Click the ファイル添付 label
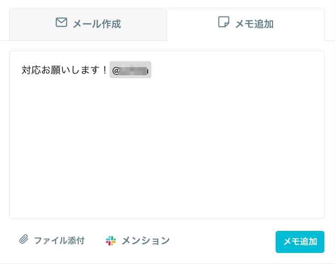This screenshot has height=264, width=335. click(x=59, y=241)
